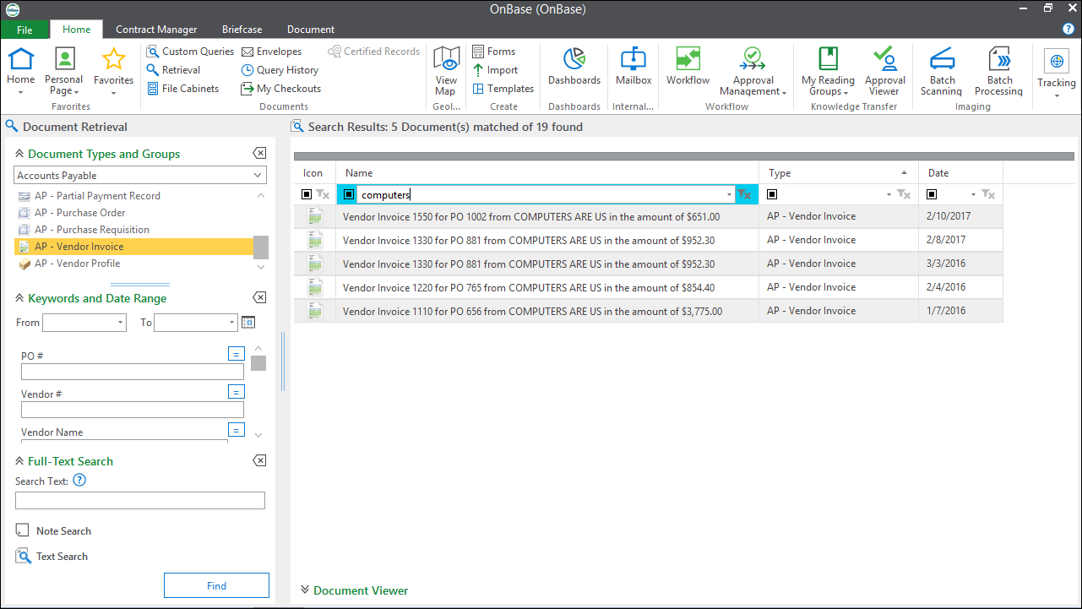
Task: Toggle the Type column filter checkbox
Action: tap(772, 194)
